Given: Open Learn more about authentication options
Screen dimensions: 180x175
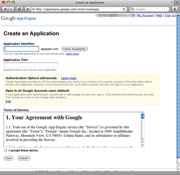Looking at the screenshot, I should point(69,78).
